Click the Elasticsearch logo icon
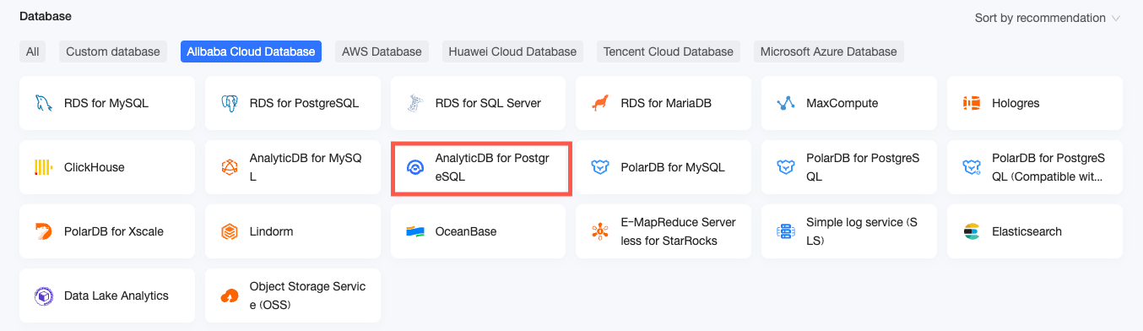1143x331 pixels. coord(972,231)
